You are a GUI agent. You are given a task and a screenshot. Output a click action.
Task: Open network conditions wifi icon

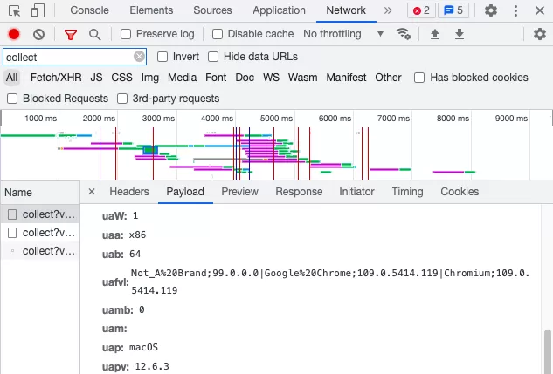(x=403, y=34)
